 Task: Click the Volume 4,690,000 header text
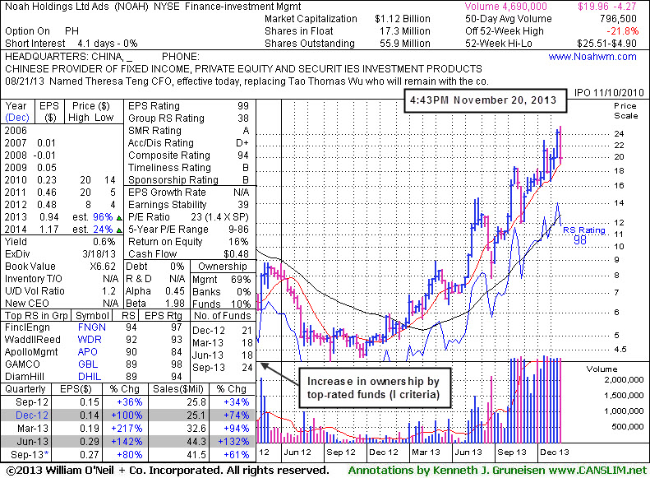pos(505,7)
